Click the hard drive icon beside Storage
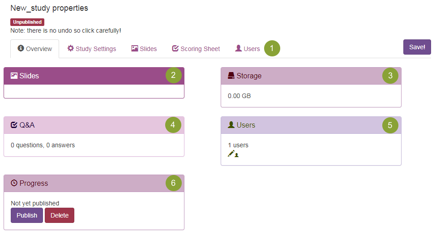 pos(231,76)
